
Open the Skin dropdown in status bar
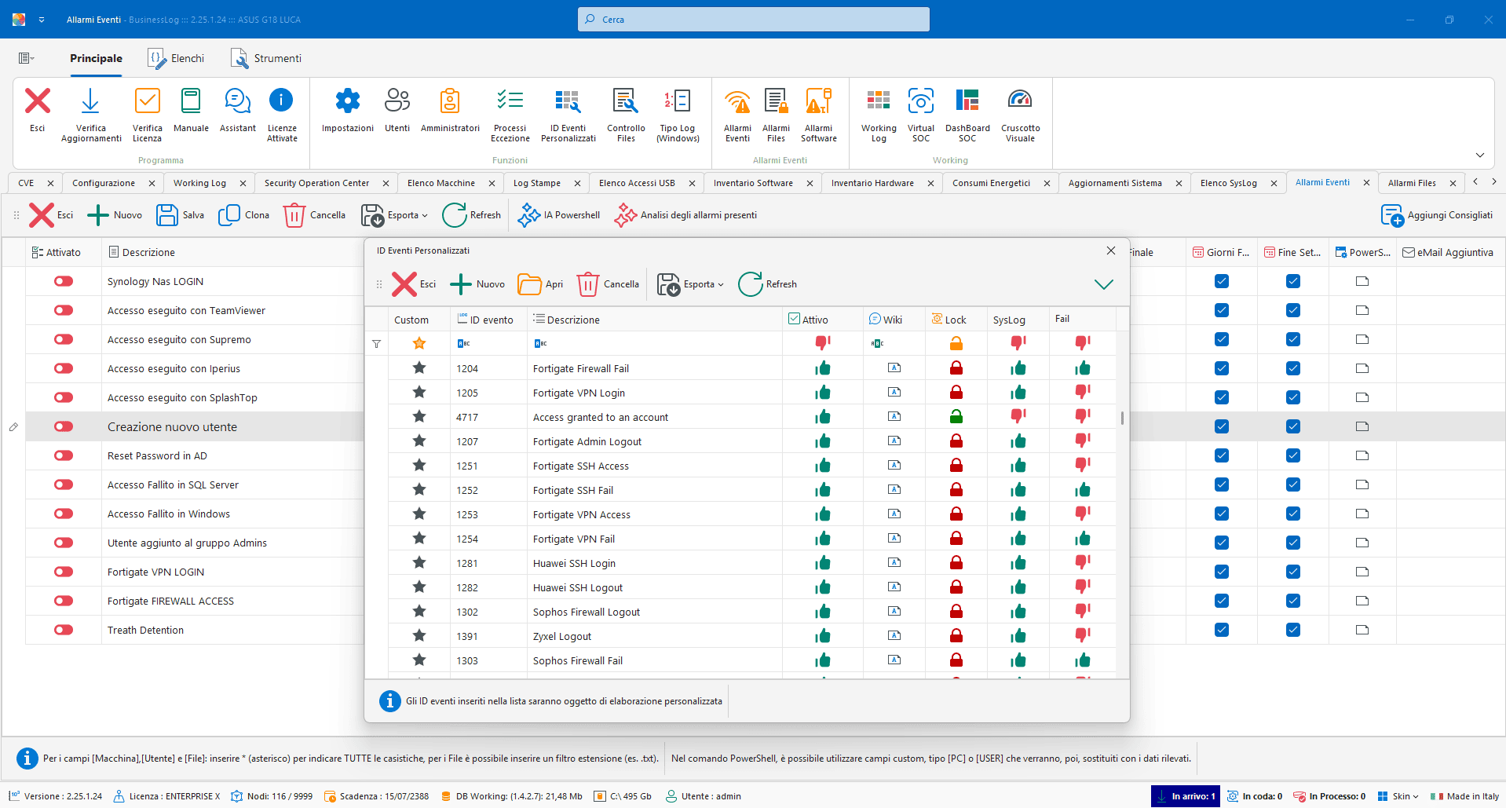tap(1398, 796)
